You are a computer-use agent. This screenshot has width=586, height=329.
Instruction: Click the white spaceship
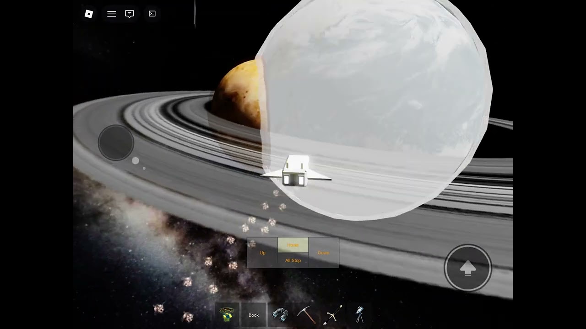pyautogui.click(x=296, y=170)
